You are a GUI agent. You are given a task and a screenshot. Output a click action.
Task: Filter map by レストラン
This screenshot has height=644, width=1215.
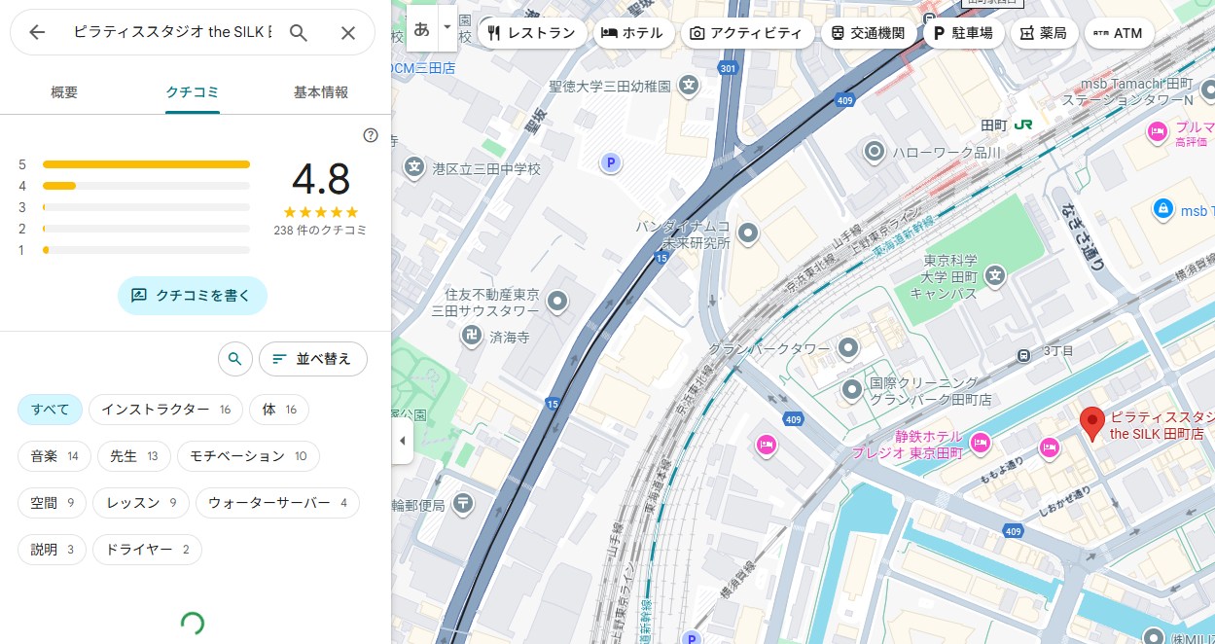pyautogui.click(x=531, y=33)
